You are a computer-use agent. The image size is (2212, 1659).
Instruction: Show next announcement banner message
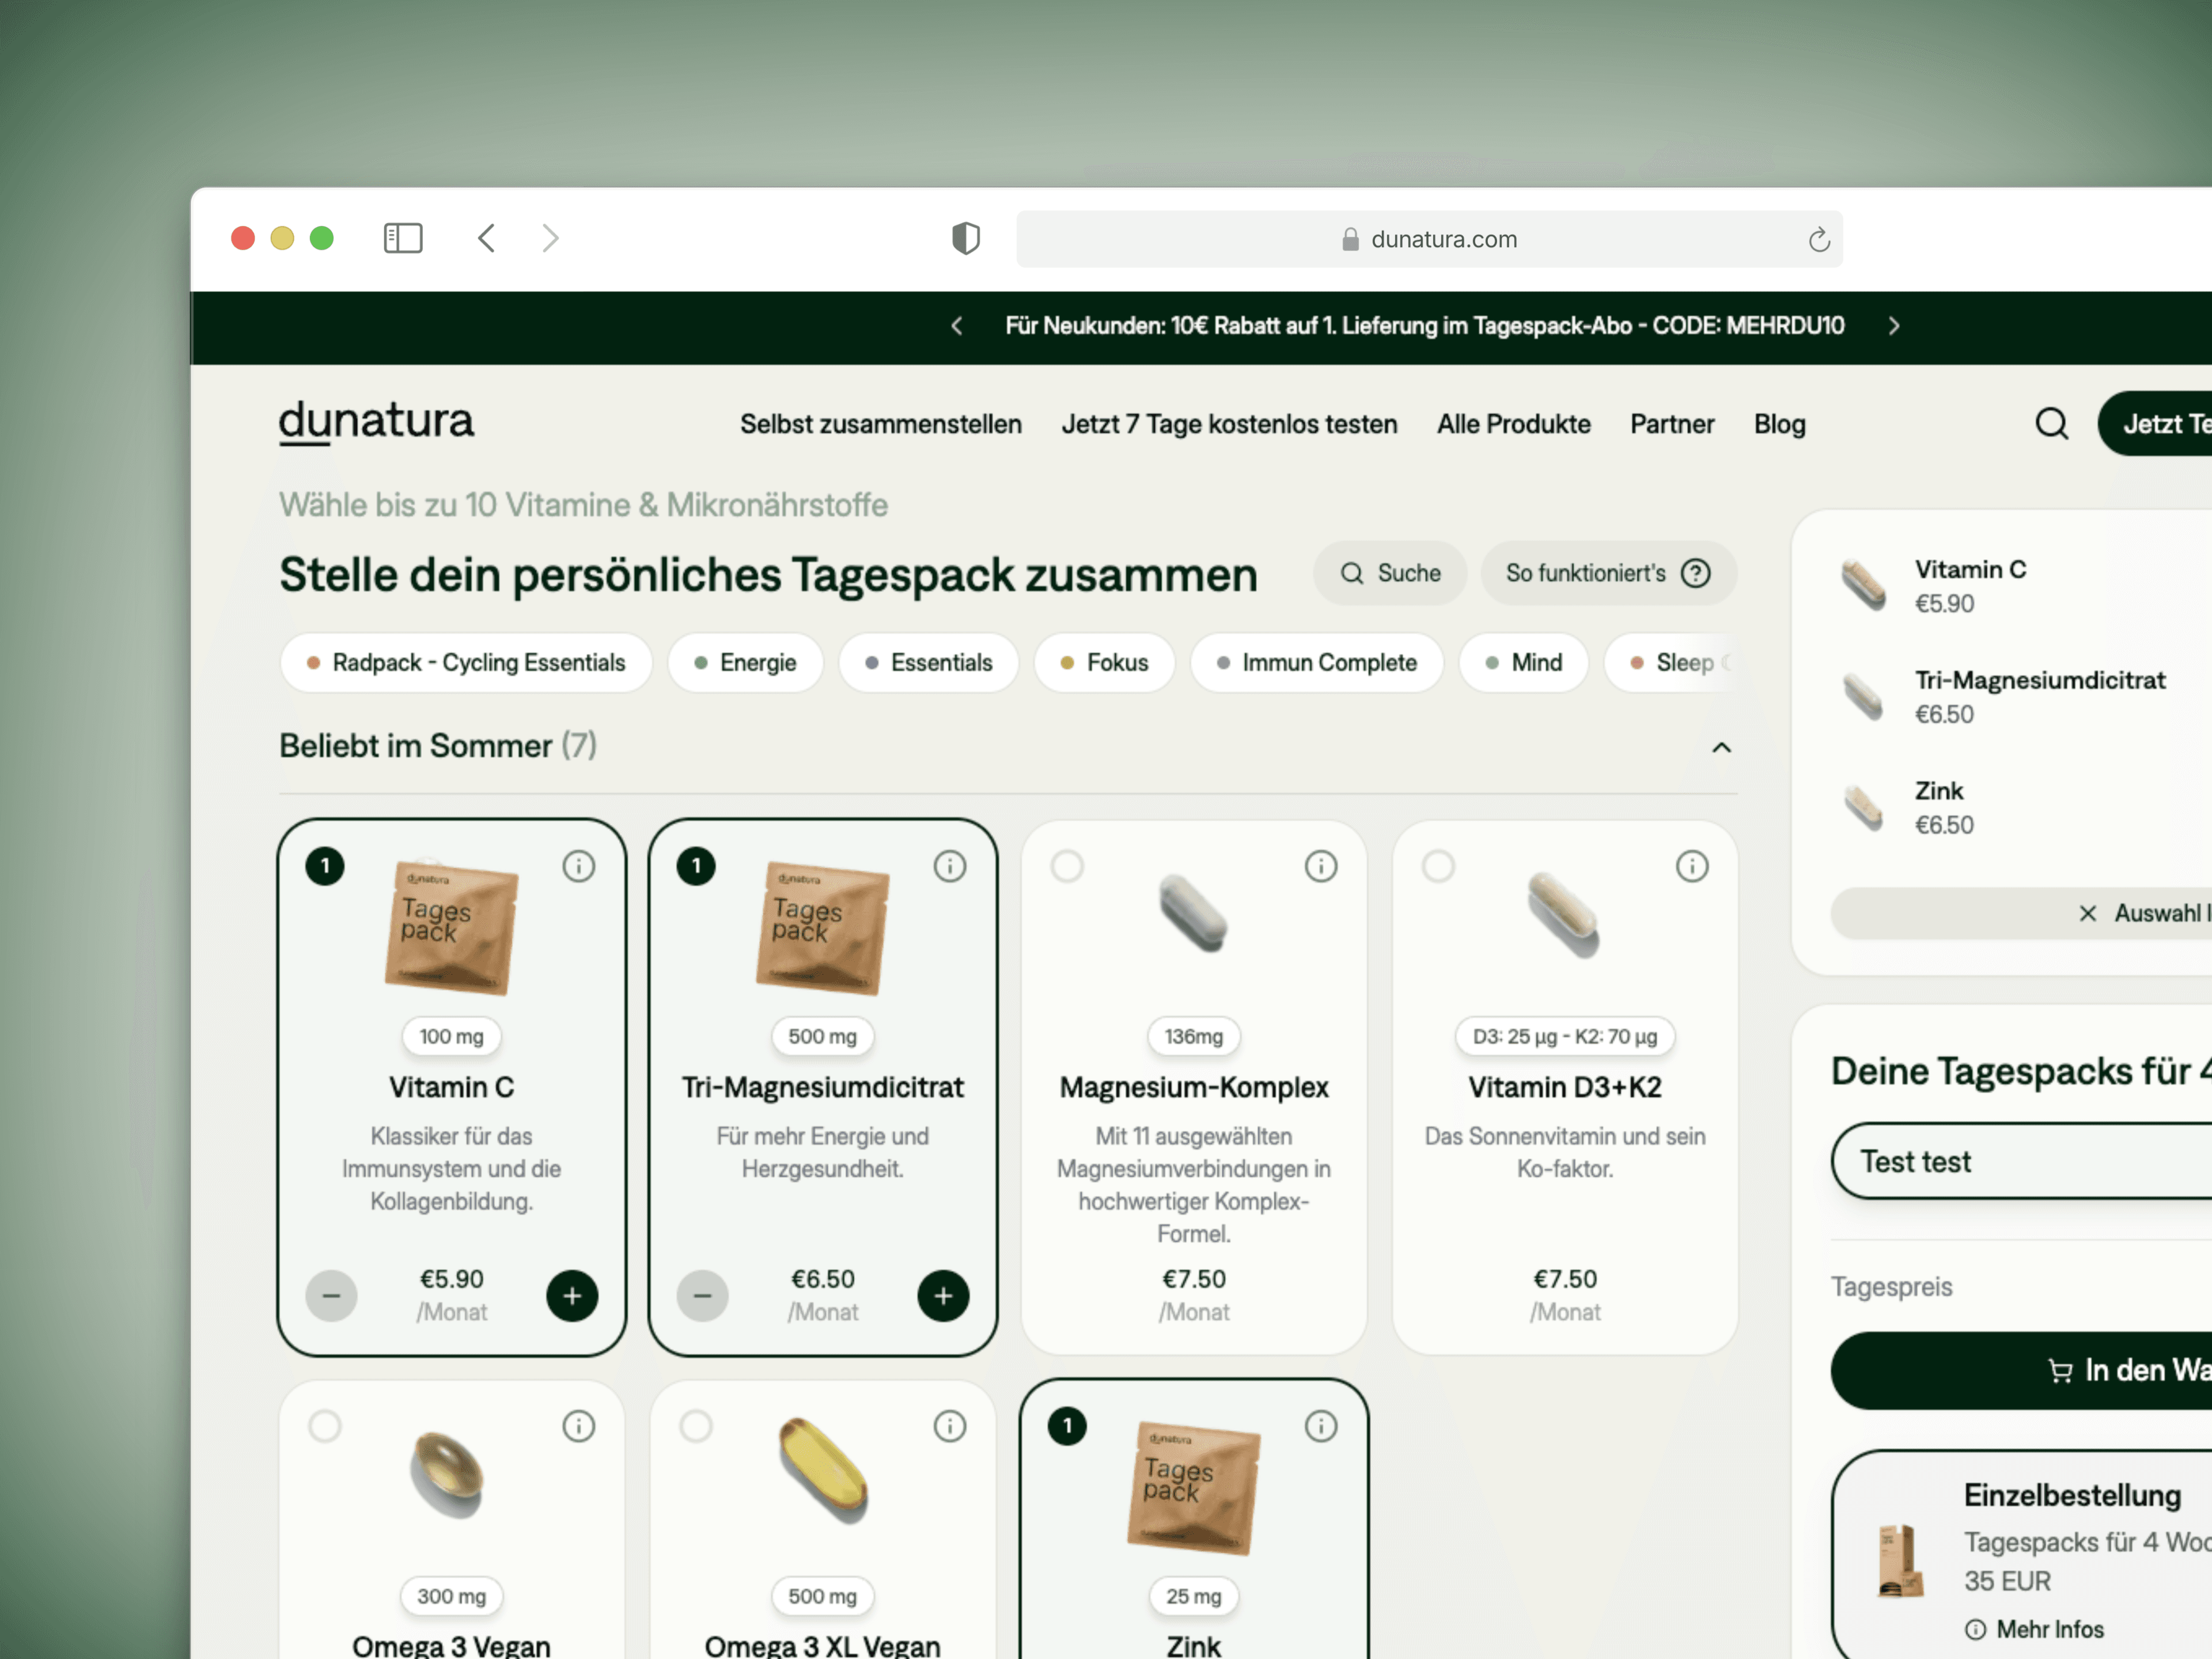point(1893,326)
